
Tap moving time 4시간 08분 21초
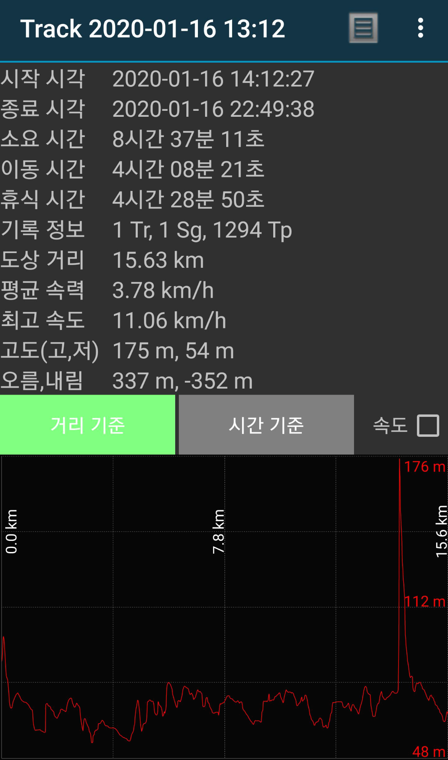(x=188, y=169)
